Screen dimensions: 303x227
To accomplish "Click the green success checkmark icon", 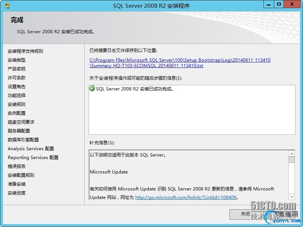I will click(92, 89).
